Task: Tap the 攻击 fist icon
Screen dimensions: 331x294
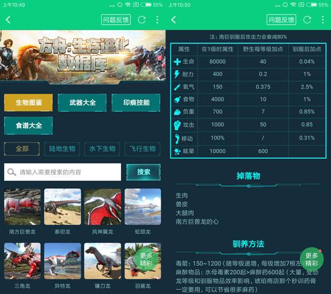Action: [177, 125]
